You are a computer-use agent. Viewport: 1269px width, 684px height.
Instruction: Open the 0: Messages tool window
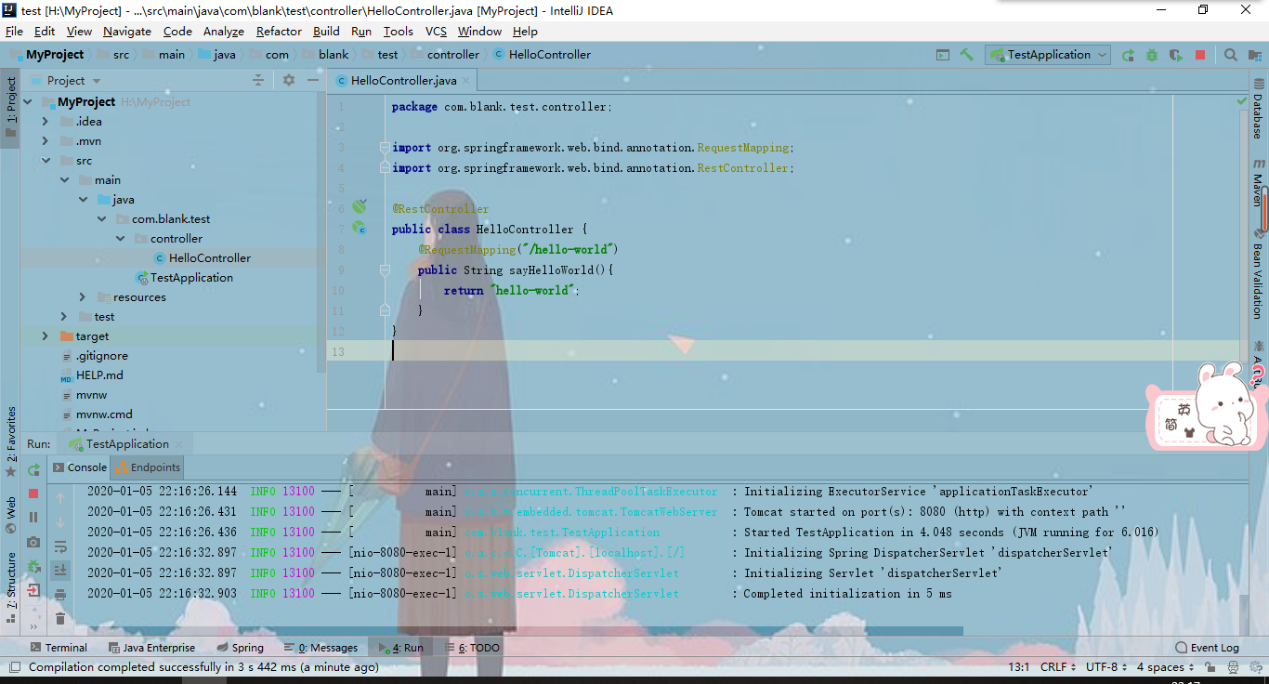pyautogui.click(x=321, y=648)
